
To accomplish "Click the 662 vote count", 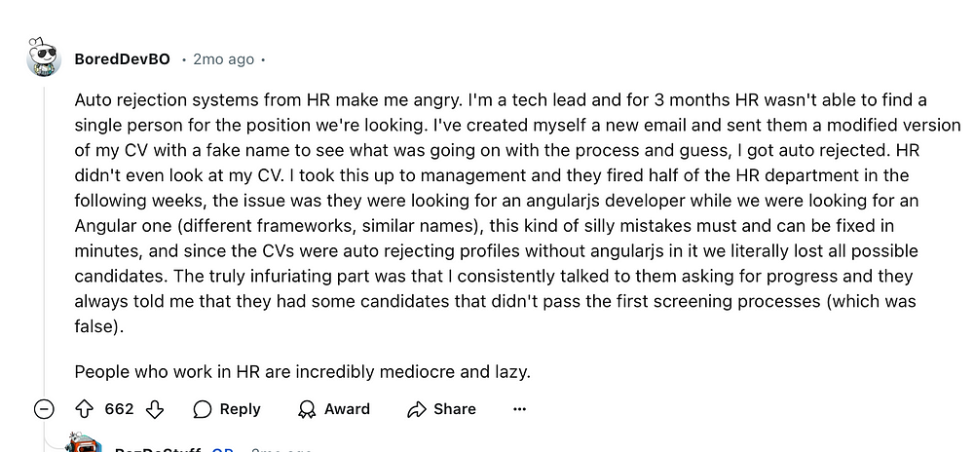I will (119, 409).
